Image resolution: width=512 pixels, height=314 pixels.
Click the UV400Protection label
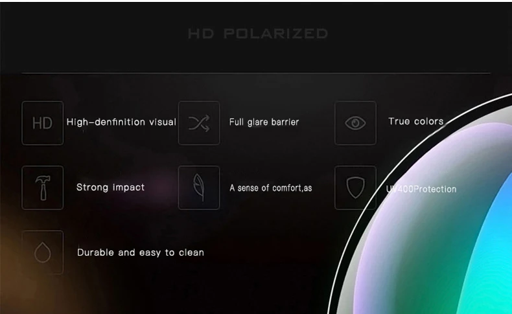pos(421,189)
